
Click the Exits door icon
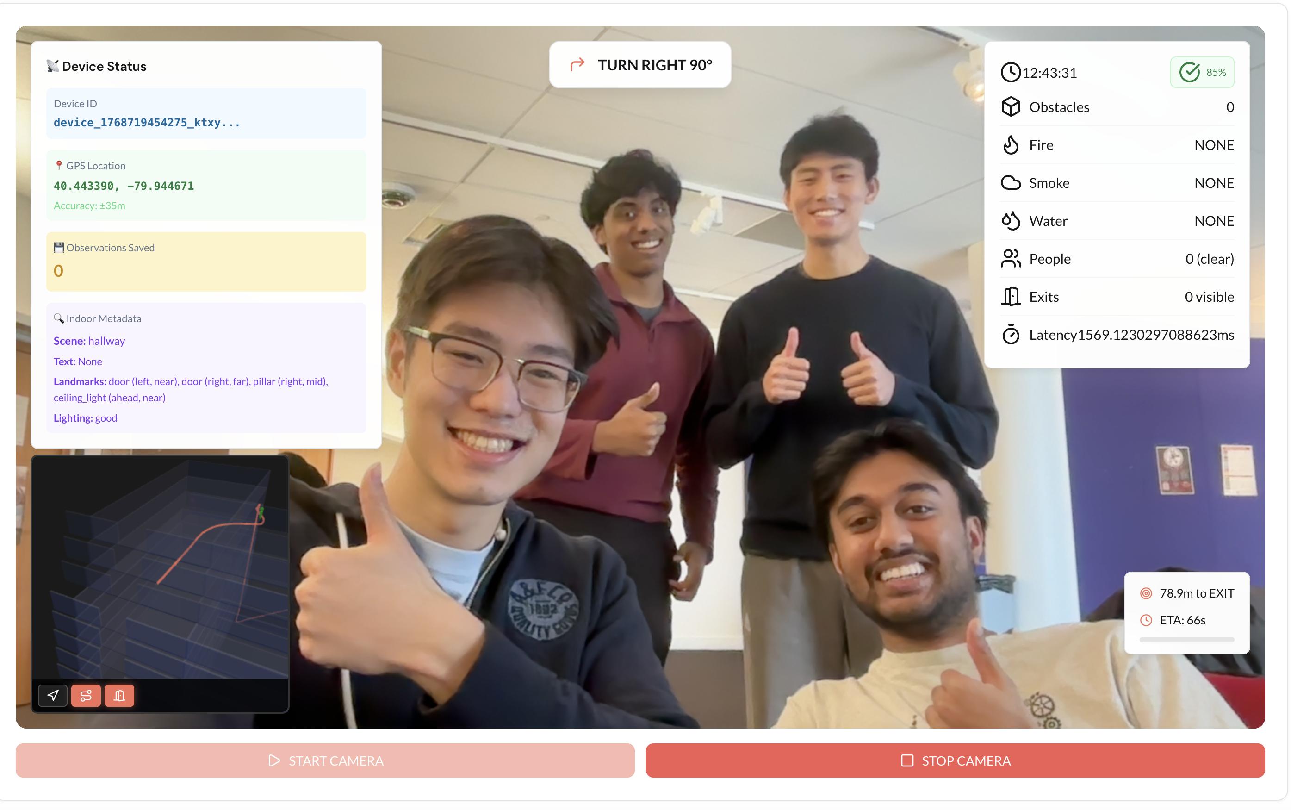point(1011,297)
